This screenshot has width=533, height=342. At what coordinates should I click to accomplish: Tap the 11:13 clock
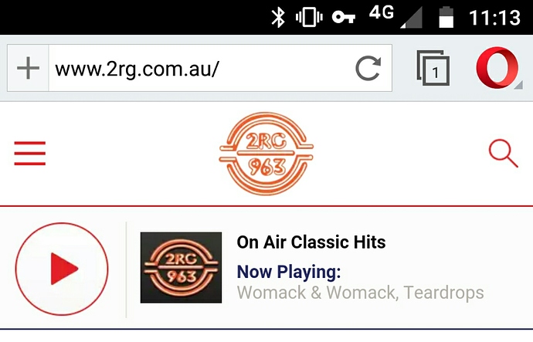(494, 17)
